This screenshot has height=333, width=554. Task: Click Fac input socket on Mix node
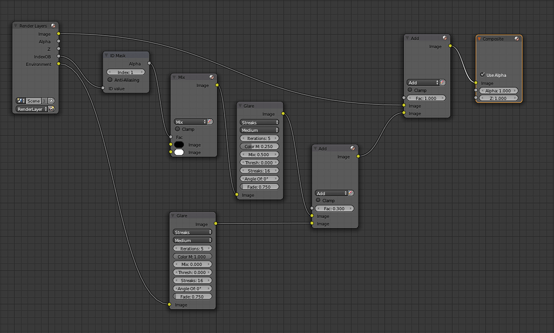click(x=170, y=137)
